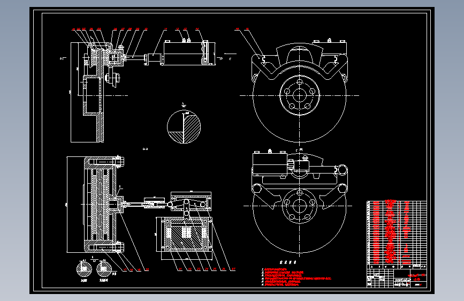The height and width of the screenshot is (301, 464).
Task: Select part balloon number 22
Action: pyautogui.click(x=189, y=269)
